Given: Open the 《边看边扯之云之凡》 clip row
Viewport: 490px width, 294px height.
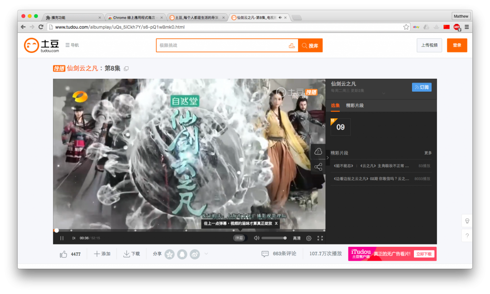Looking at the screenshot, I should (381, 178).
